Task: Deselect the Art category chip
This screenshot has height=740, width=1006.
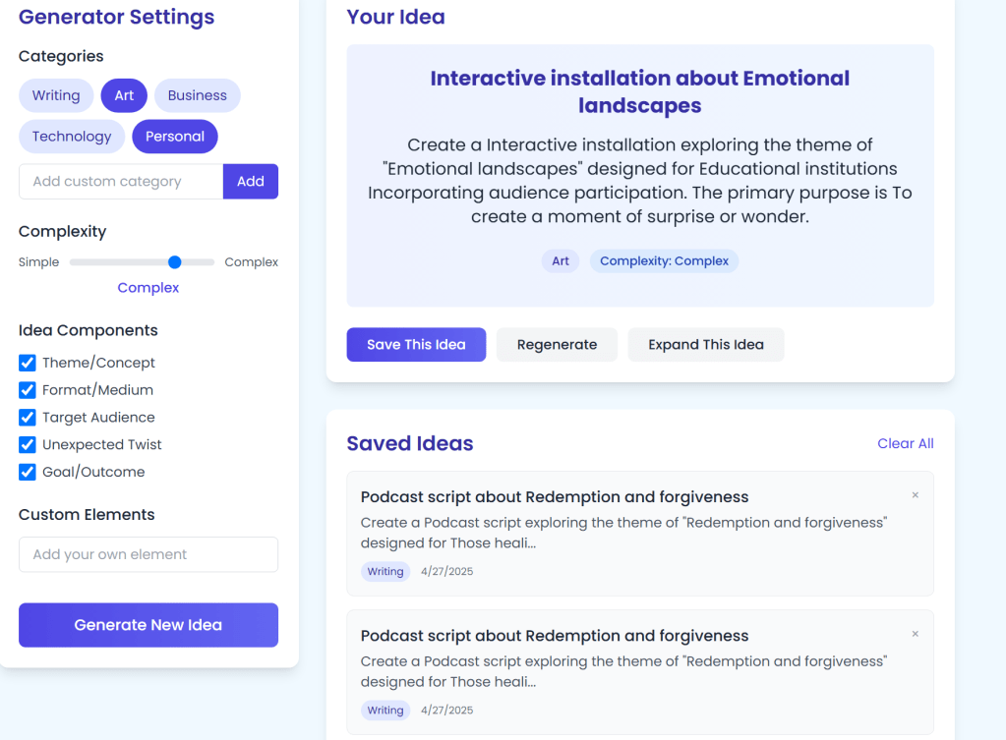Action: [x=124, y=95]
